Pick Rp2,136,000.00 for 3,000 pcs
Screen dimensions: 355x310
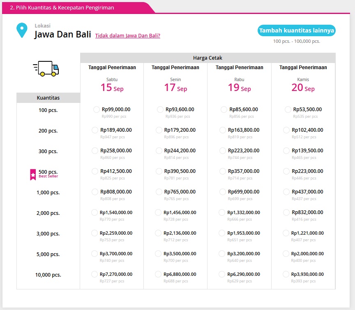[158, 233]
